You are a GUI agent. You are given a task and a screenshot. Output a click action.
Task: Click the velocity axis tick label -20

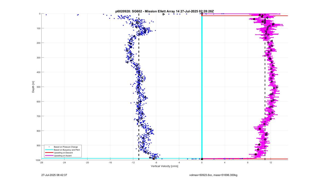pos(87,163)
